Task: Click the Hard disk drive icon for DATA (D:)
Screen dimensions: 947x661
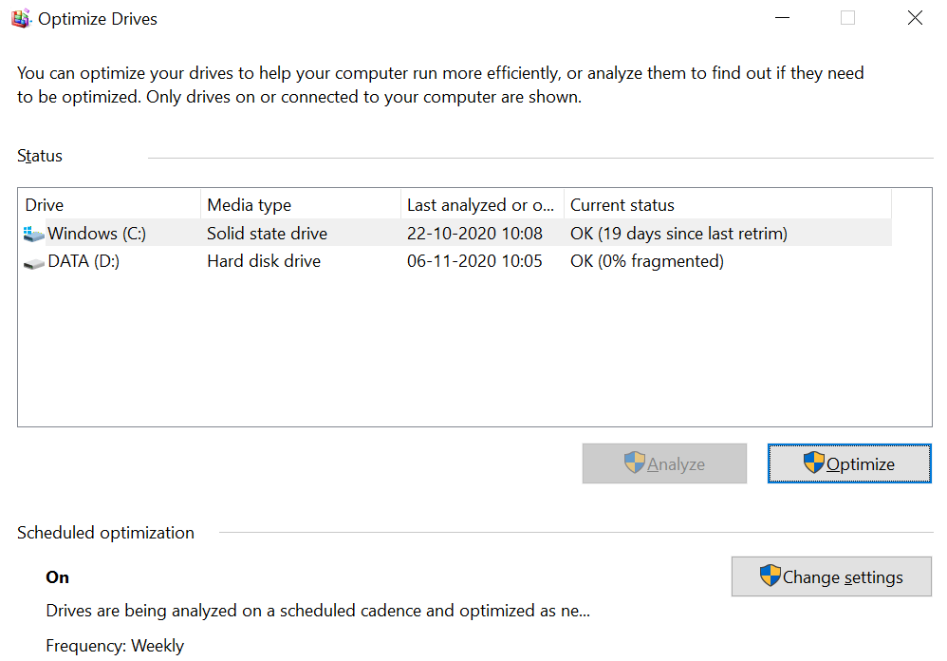Action: point(34,261)
